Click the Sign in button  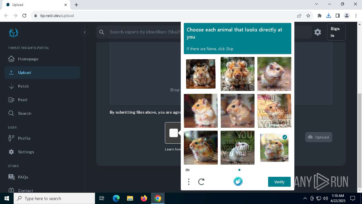tap(336, 32)
